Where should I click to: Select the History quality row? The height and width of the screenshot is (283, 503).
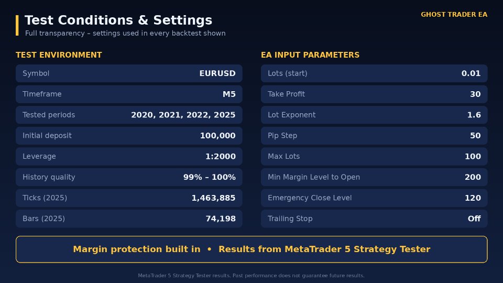pos(129,177)
